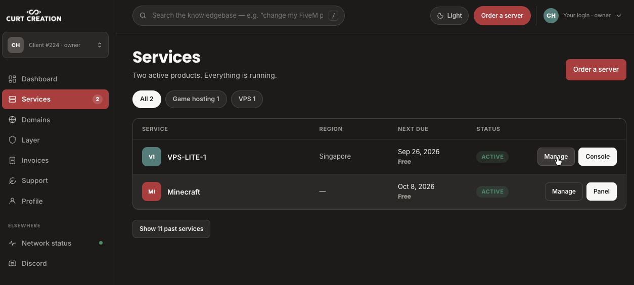The height and width of the screenshot is (285, 634).
Task: Click the Profile person icon
Action: tap(13, 201)
